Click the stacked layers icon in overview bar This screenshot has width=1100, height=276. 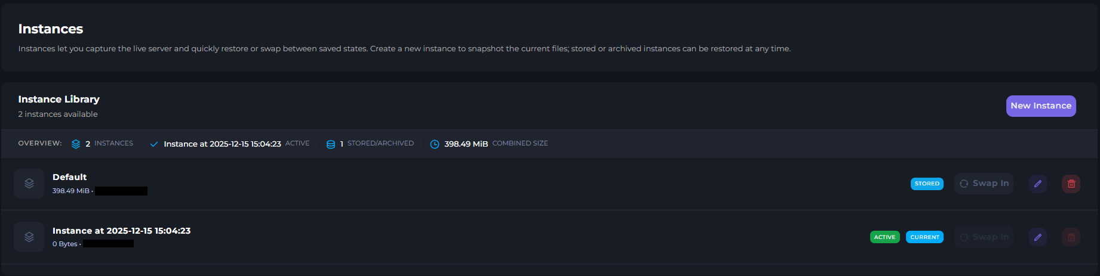click(76, 144)
